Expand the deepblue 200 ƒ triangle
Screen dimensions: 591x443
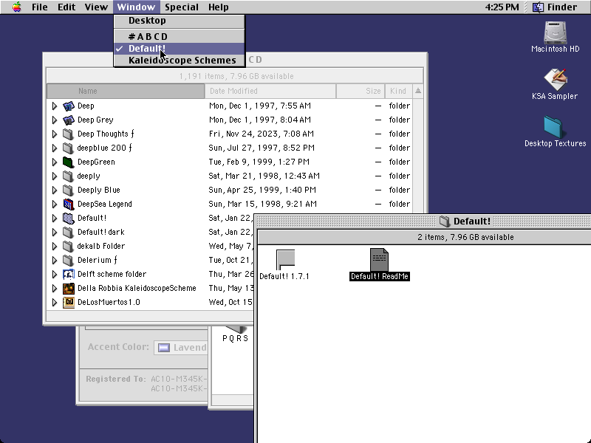[x=55, y=148]
